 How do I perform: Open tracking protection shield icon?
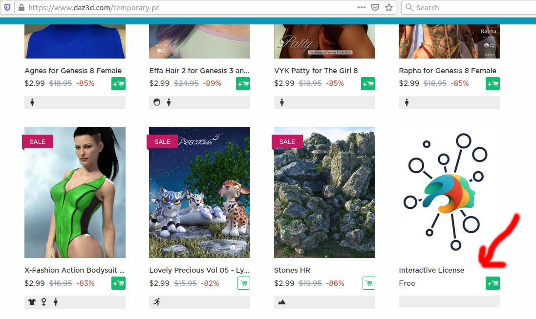point(7,7)
